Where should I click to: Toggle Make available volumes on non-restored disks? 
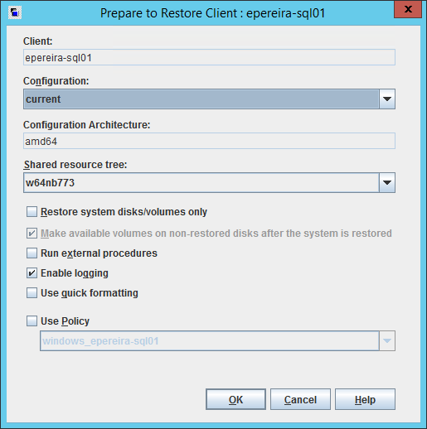click(32, 234)
